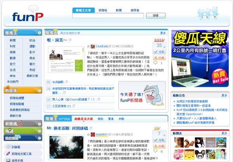Click the funP logo
The image size is (233, 162).
click(28, 14)
